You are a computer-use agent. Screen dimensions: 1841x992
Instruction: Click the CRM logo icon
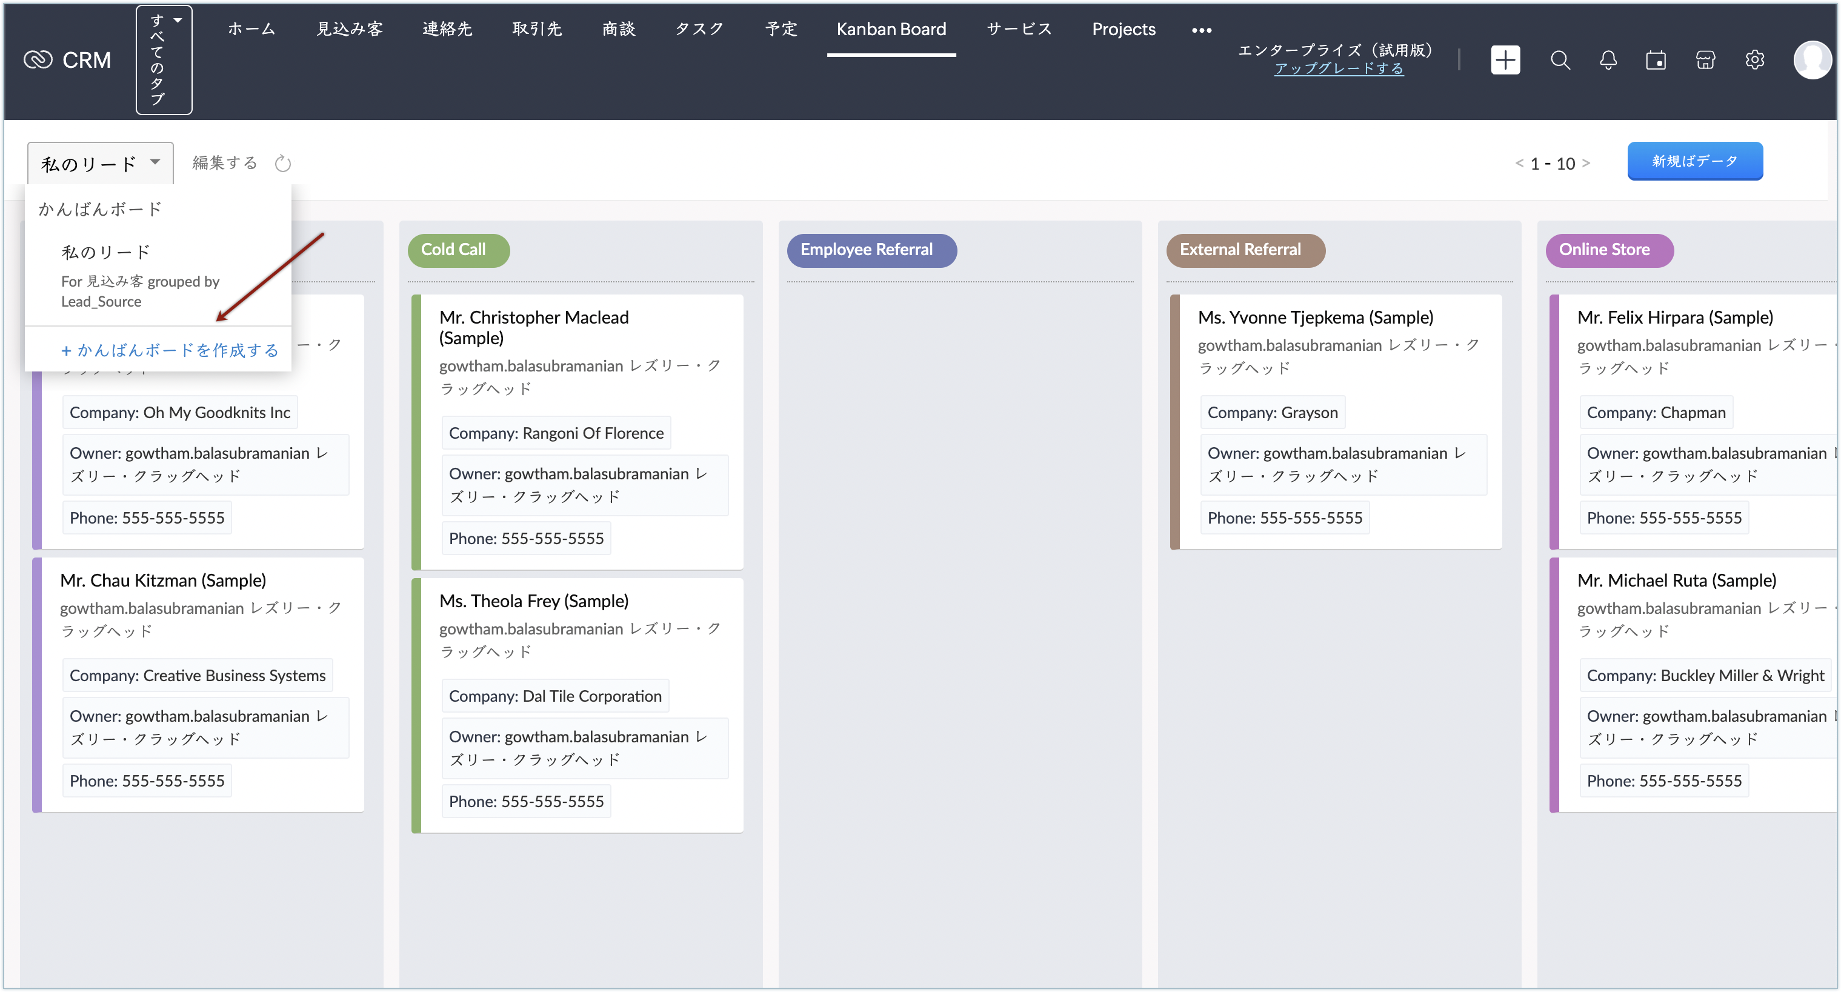coord(38,60)
